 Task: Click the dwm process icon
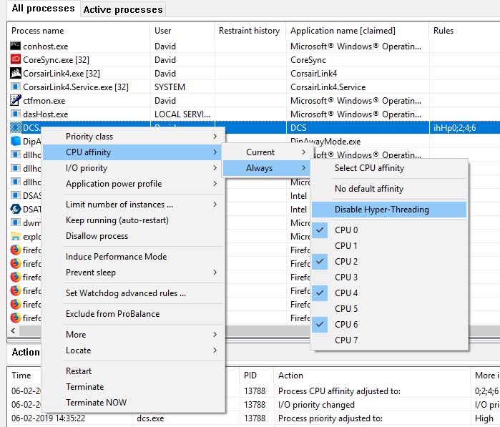tap(15, 222)
